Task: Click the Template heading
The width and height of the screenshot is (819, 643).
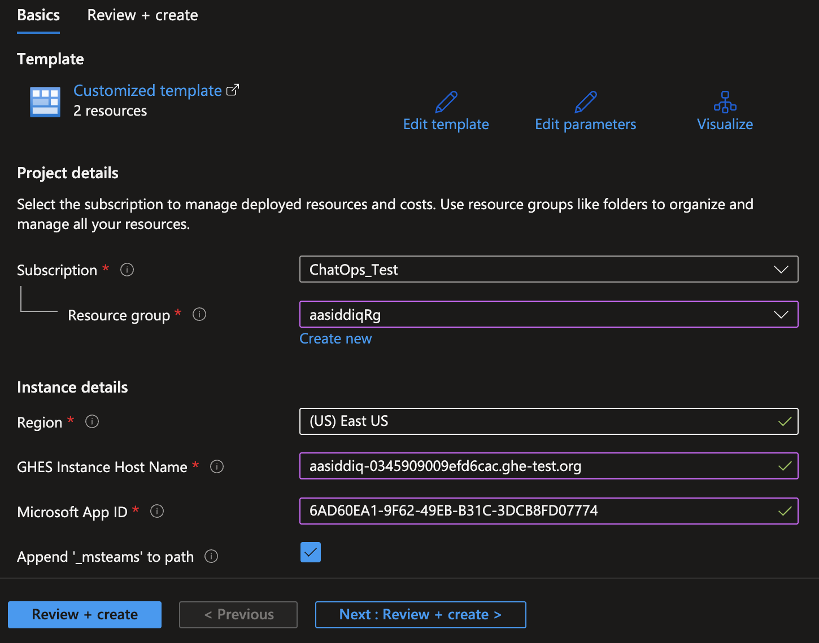Action: tap(50, 59)
